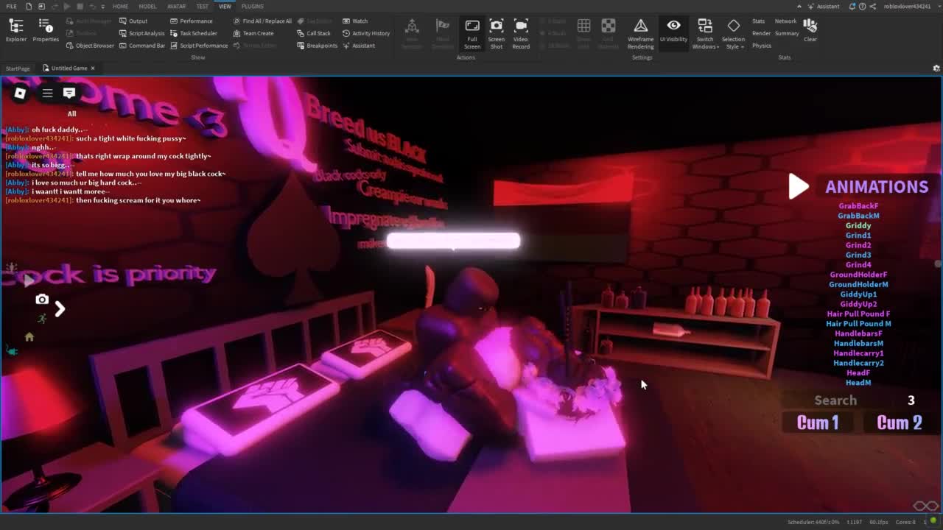Image resolution: width=943 pixels, height=530 pixels.
Task: Toggle Wireframe Rendering
Action: [x=640, y=33]
